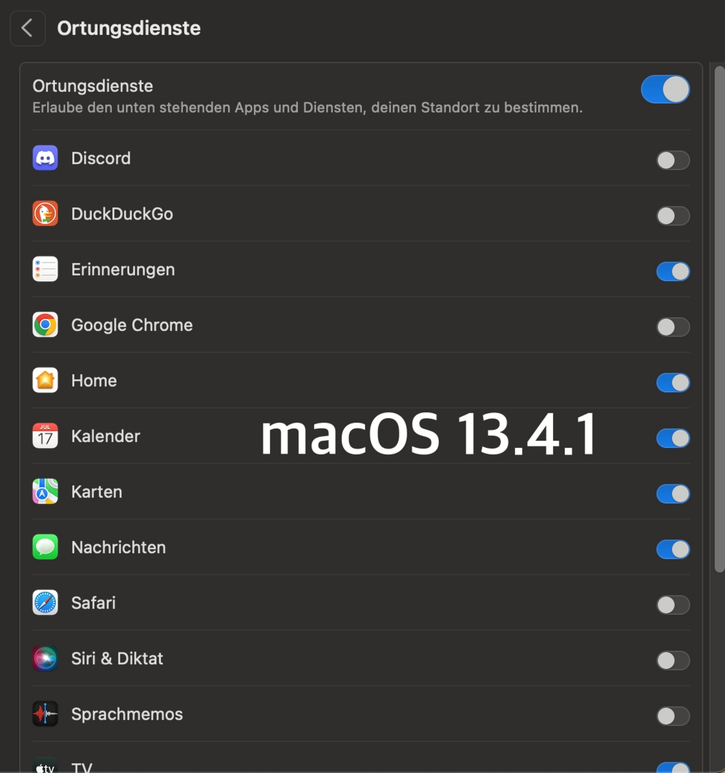Disable location access for Karten
The width and height of the screenshot is (725, 773).
tap(673, 494)
